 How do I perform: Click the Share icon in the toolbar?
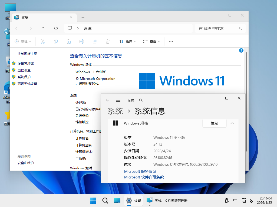[95, 42]
